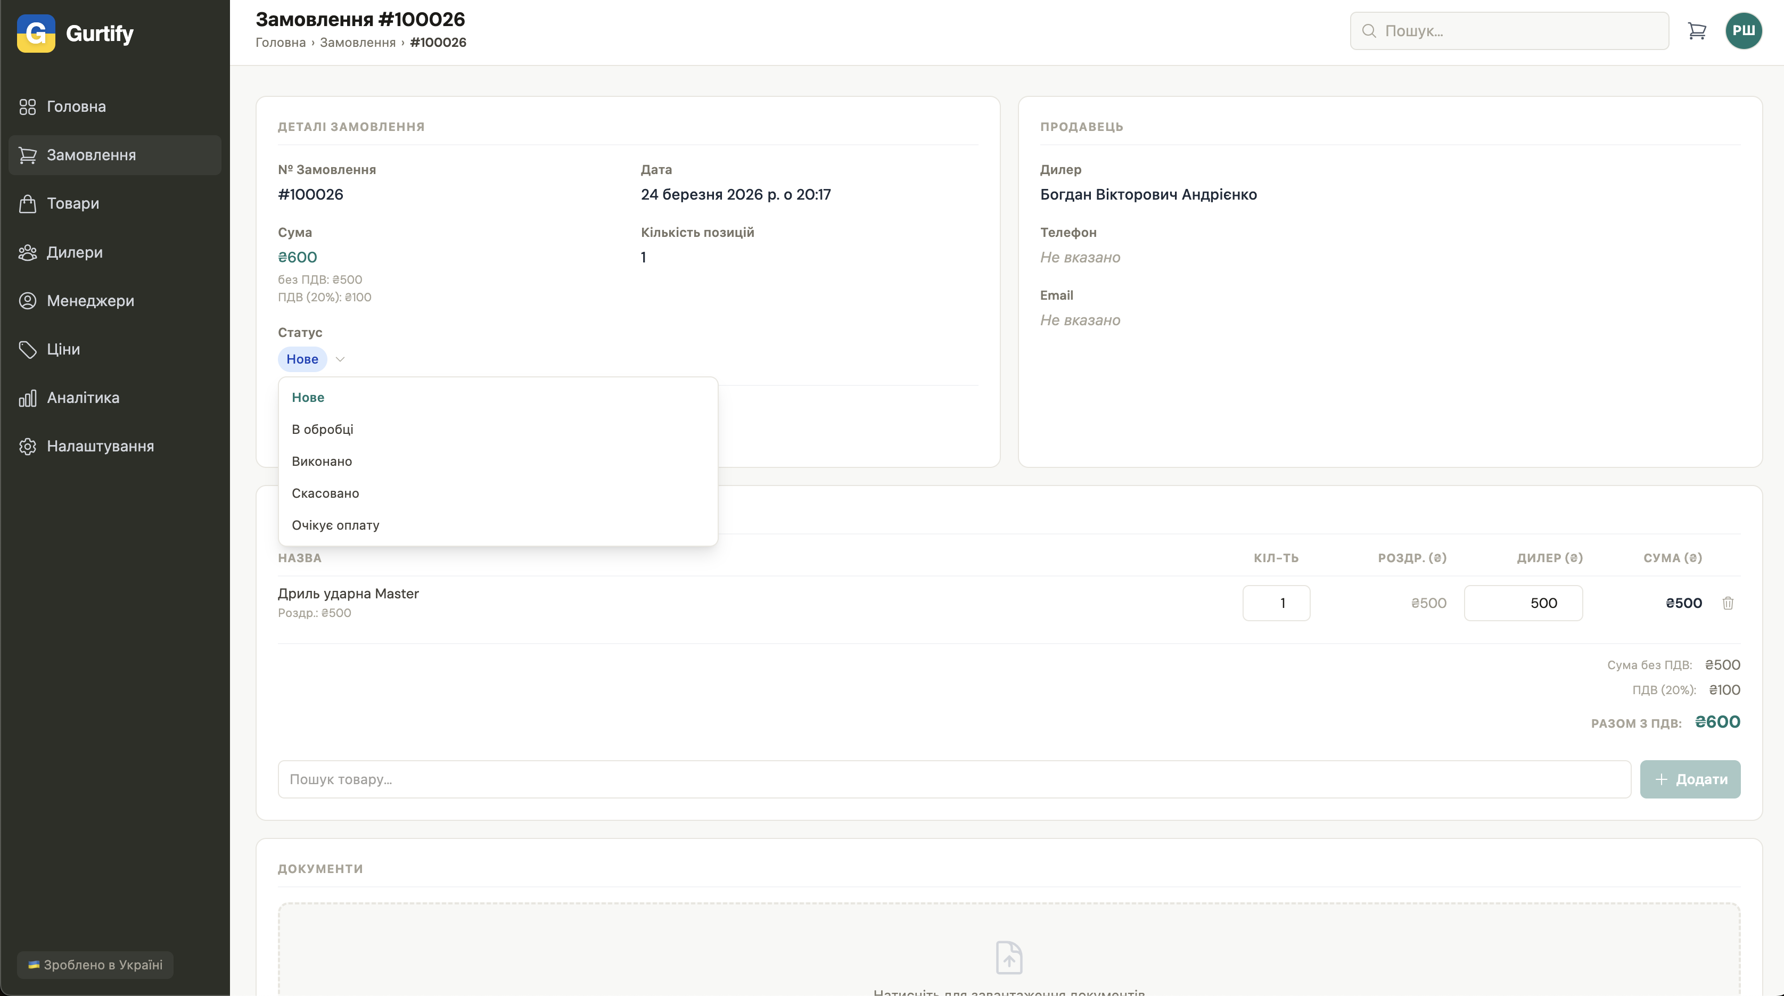The height and width of the screenshot is (996, 1784).
Task: Go to Налаштування in the sidebar
Action: coord(100,446)
